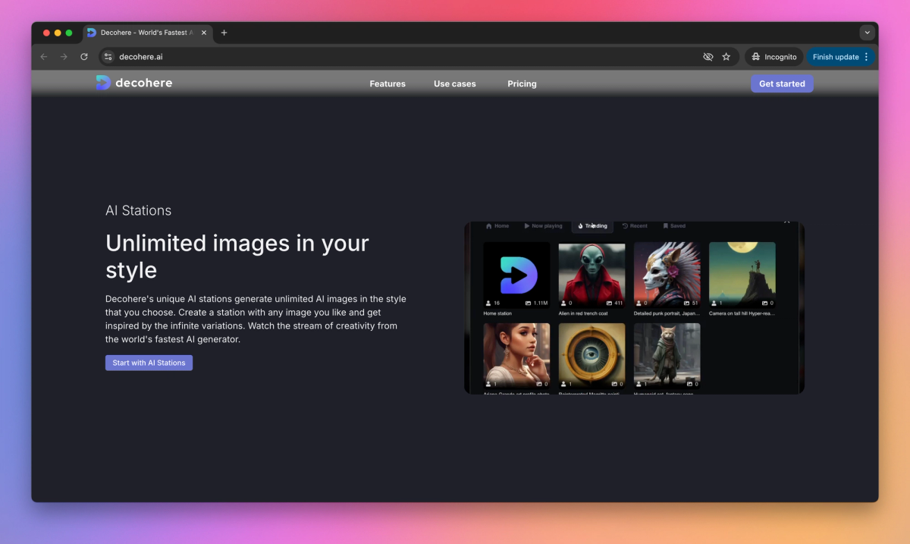Select the Trending tab in the preview
Screen dimensions: 910x544
pyautogui.click(x=592, y=225)
